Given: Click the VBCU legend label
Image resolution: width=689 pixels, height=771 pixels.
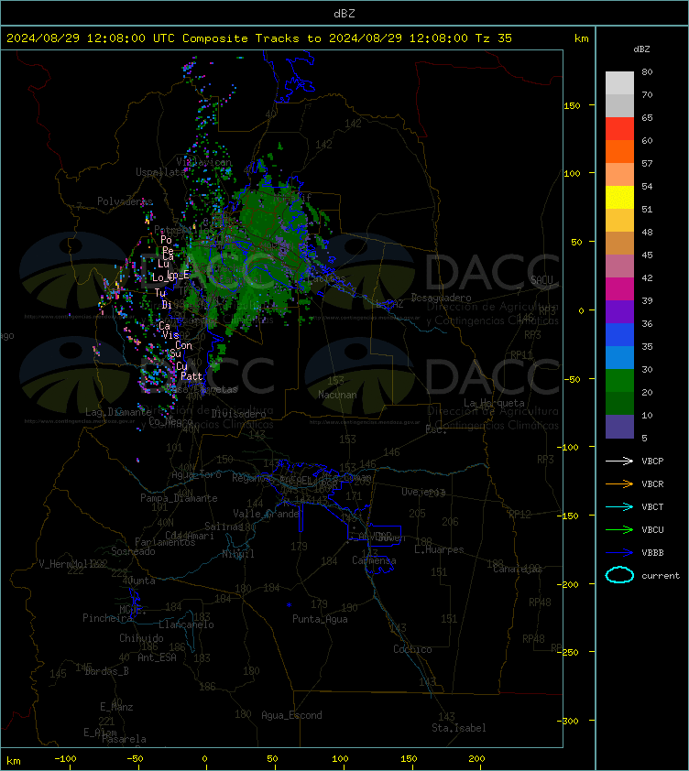Looking at the screenshot, I should tap(652, 529).
